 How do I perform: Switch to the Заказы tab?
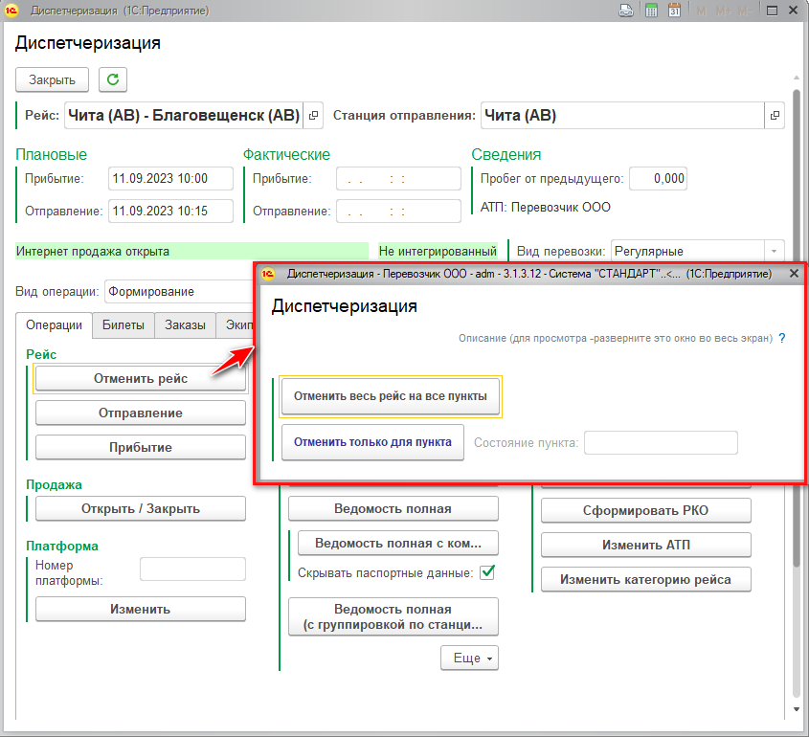tap(184, 325)
